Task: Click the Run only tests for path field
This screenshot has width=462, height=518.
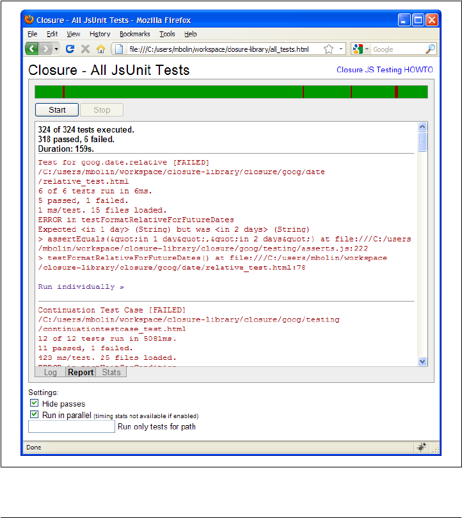Action: pyautogui.click(x=72, y=426)
